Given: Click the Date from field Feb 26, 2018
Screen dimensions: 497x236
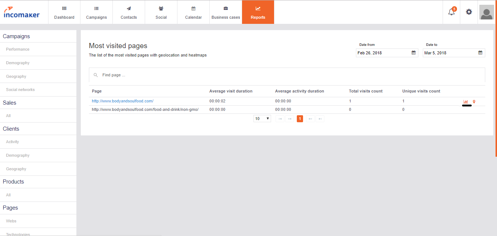Looking at the screenshot, I should (387, 53).
